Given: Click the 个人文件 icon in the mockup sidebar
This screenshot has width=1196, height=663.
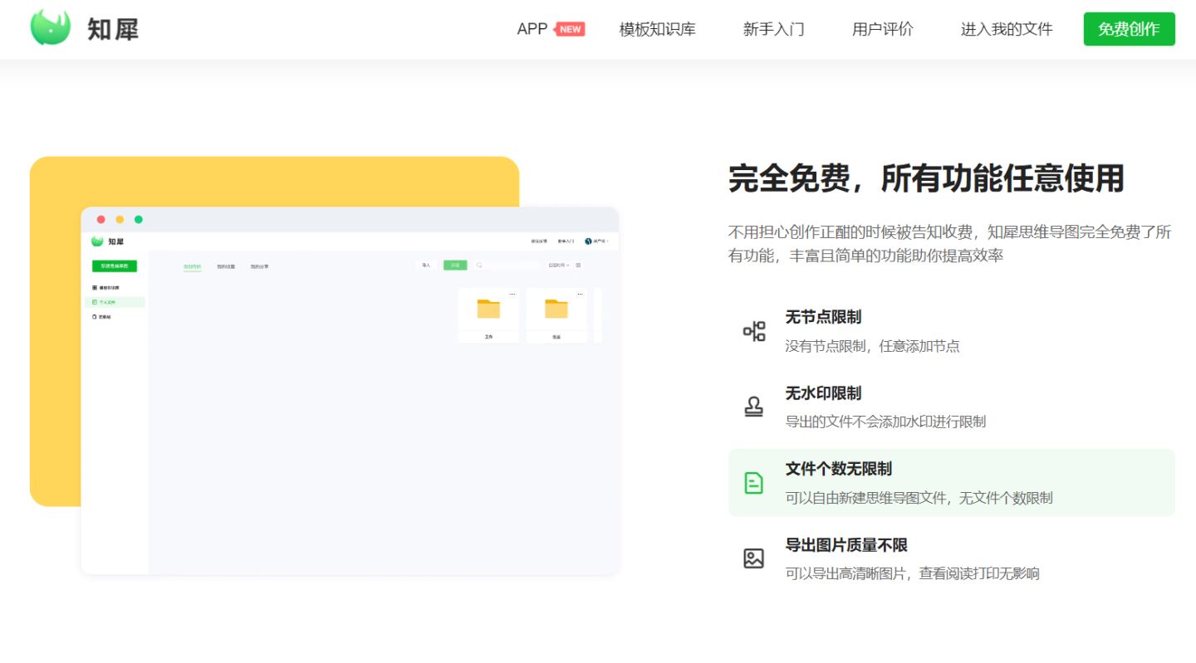Looking at the screenshot, I should click(x=94, y=302).
